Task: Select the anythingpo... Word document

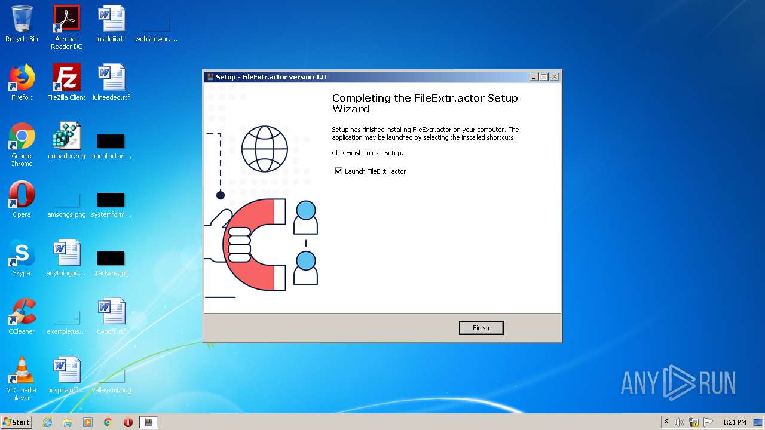Action: click(x=66, y=258)
